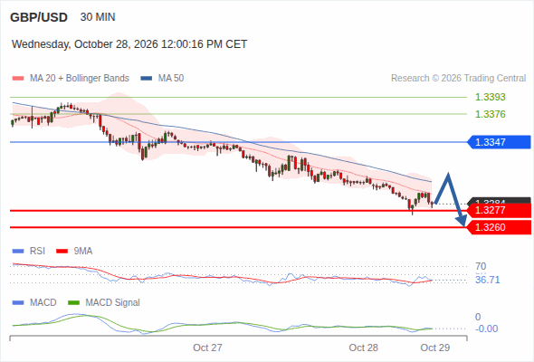Click the red 1.3260 support price tag
534x362 pixels.
[499, 227]
